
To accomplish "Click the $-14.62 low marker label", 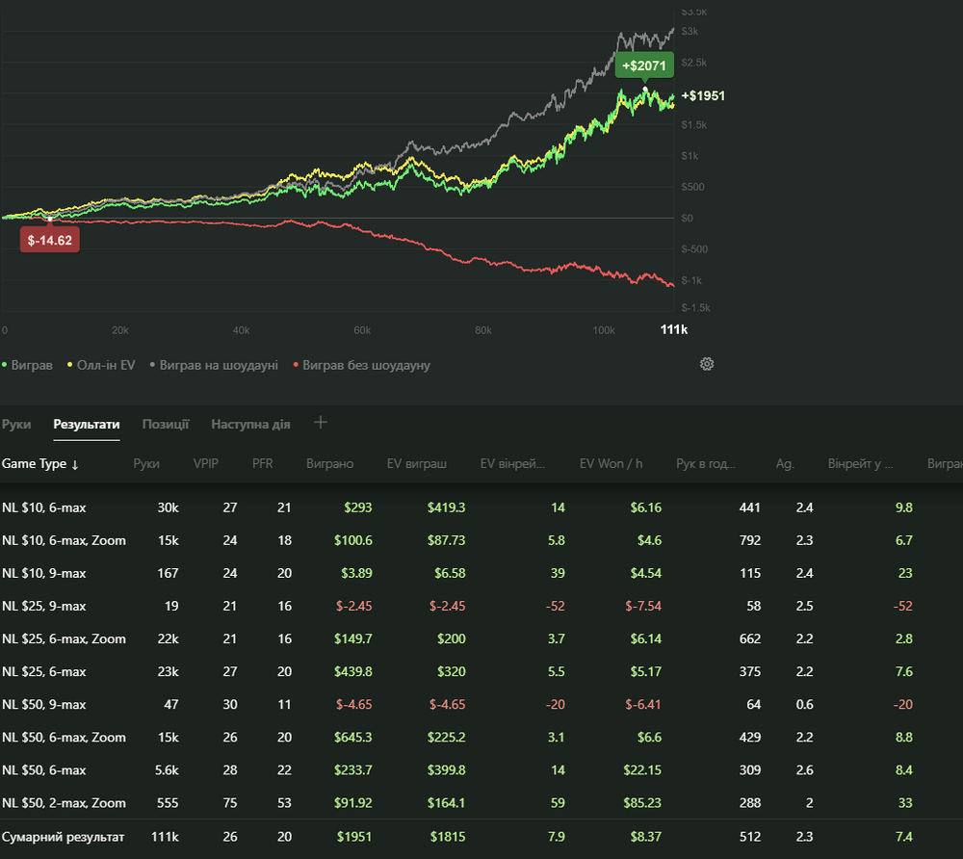I will (x=50, y=240).
